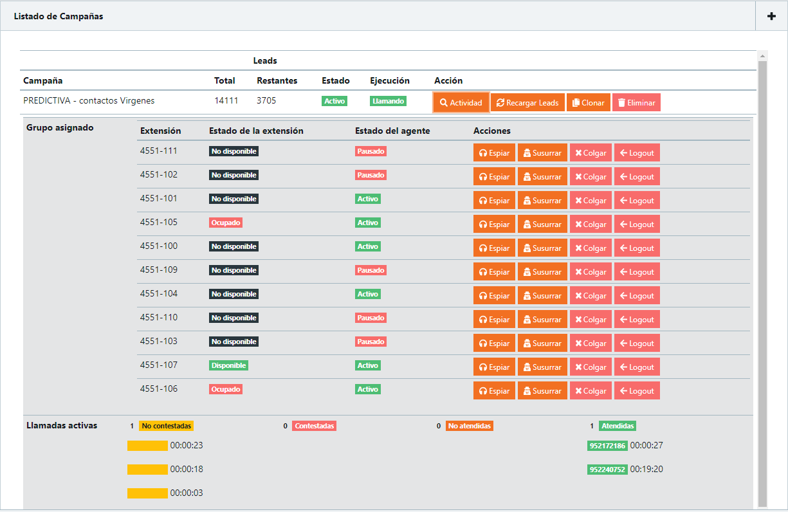Click the 952240752 active call badge
The height and width of the screenshot is (512, 788).
(607, 470)
